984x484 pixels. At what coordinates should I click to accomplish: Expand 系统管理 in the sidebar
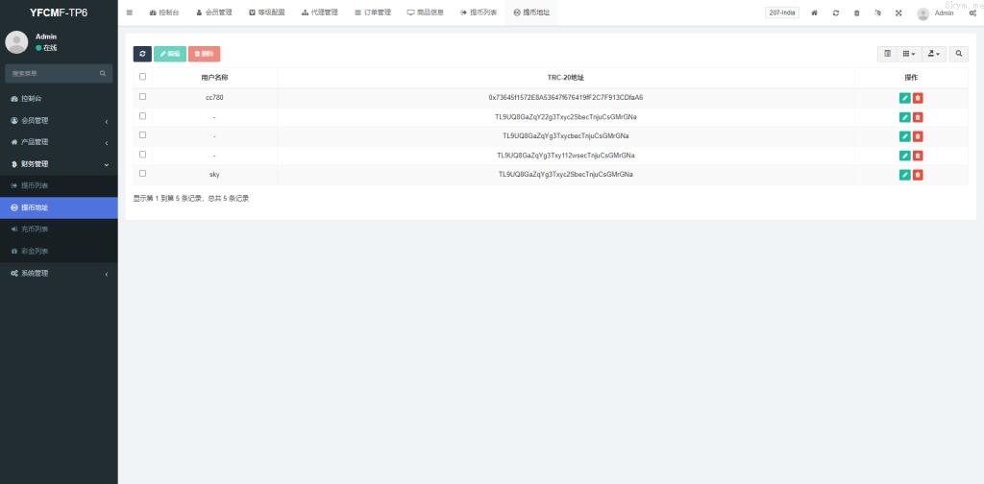tap(59, 273)
